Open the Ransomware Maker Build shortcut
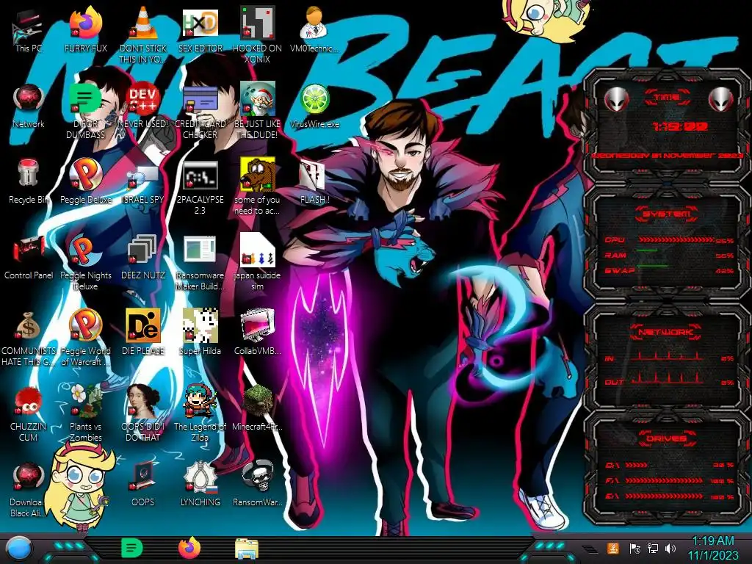 [x=200, y=262]
